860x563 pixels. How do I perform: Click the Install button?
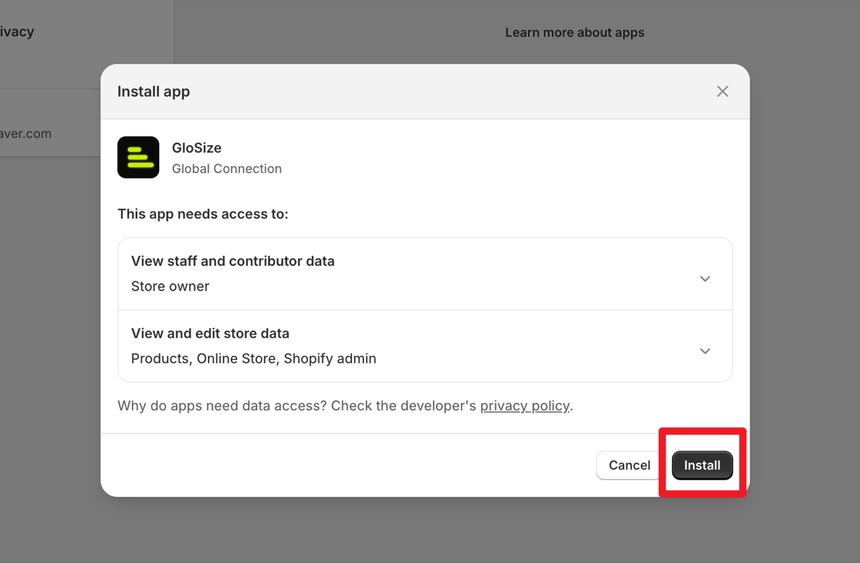(x=702, y=465)
